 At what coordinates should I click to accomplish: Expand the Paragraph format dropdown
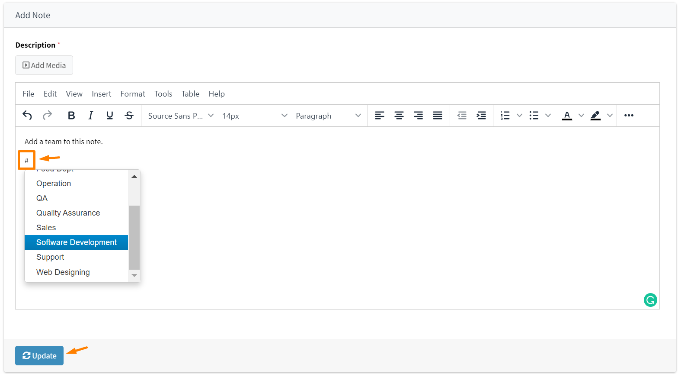coord(328,116)
